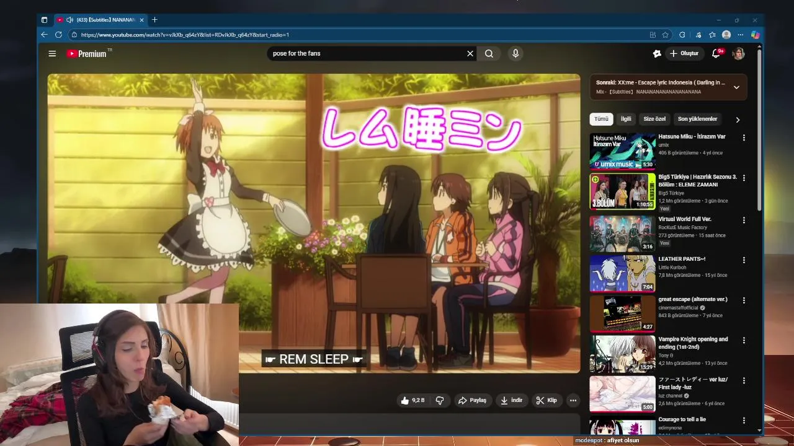Viewport: 794px width, 446px height.
Task: Open a new browser tab
Action: pos(155,20)
